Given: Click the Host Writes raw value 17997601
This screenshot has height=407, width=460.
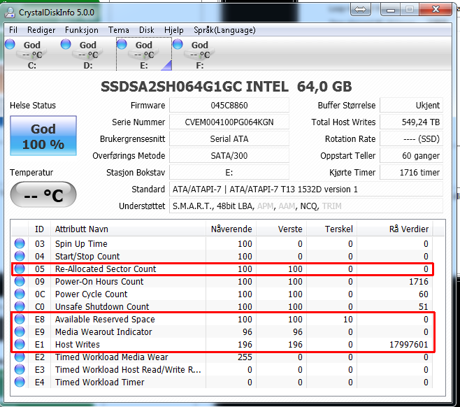Looking at the screenshot, I should coord(409,345).
